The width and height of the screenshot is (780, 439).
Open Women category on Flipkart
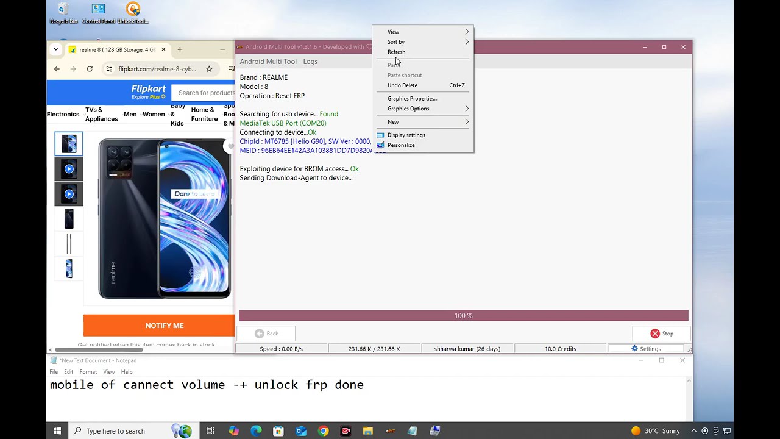pyautogui.click(x=154, y=114)
